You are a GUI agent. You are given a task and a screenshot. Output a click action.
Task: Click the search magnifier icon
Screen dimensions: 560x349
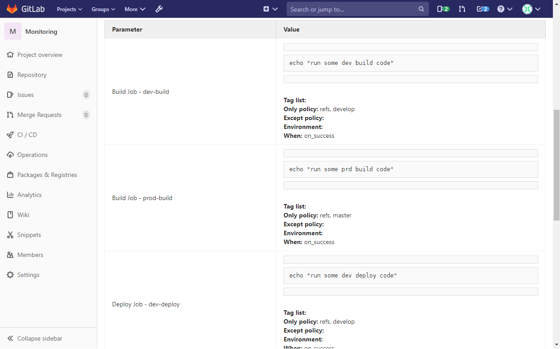(x=420, y=8)
